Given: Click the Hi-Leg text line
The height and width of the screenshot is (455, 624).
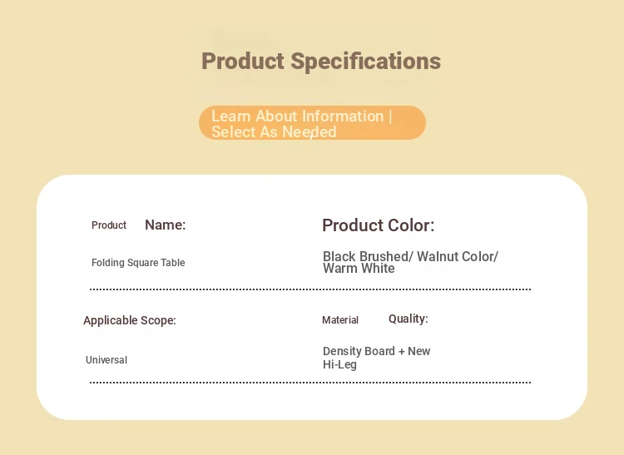Looking at the screenshot, I should [339, 364].
